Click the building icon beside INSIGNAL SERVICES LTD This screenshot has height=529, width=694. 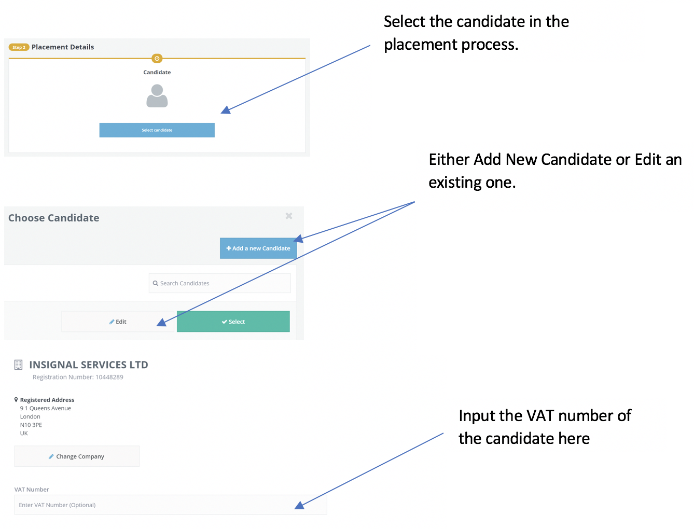pyautogui.click(x=18, y=365)
